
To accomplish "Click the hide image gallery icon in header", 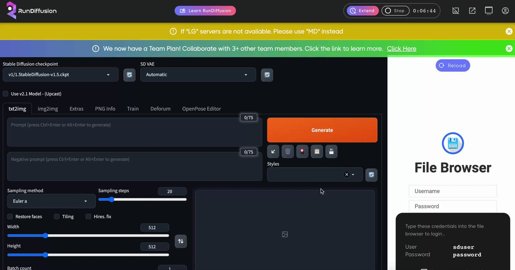I will [x=456, y=11].
